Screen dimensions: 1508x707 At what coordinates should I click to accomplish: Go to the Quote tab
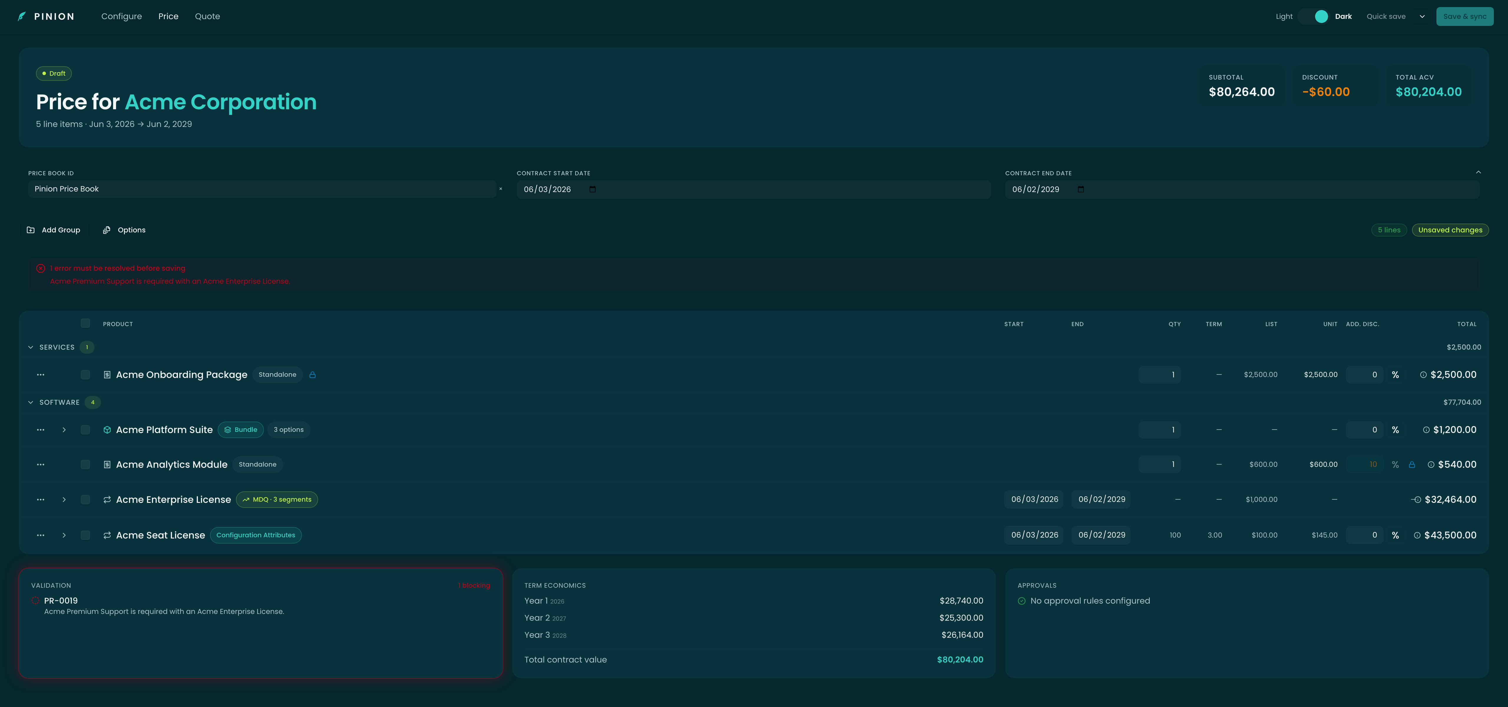point(207,16)
